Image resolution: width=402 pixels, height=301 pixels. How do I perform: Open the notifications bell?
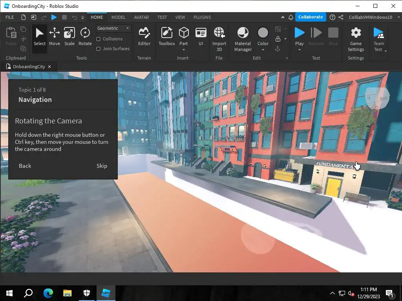click(291, 17)
